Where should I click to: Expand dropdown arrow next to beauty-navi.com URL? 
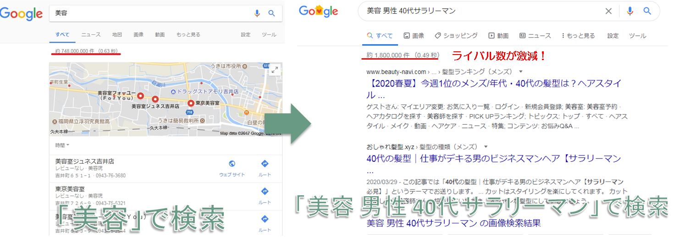click(520, 72)
